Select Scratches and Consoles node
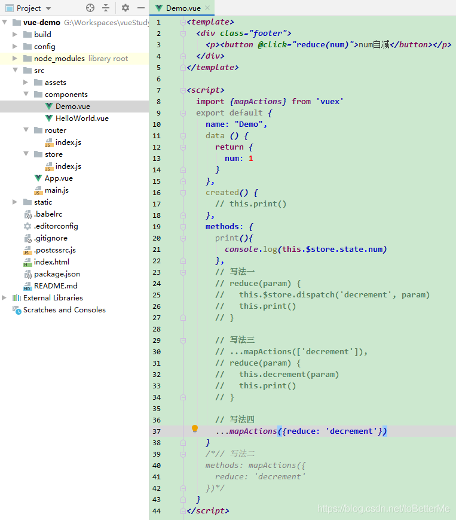The image size is (456, 520). [64, 309]
